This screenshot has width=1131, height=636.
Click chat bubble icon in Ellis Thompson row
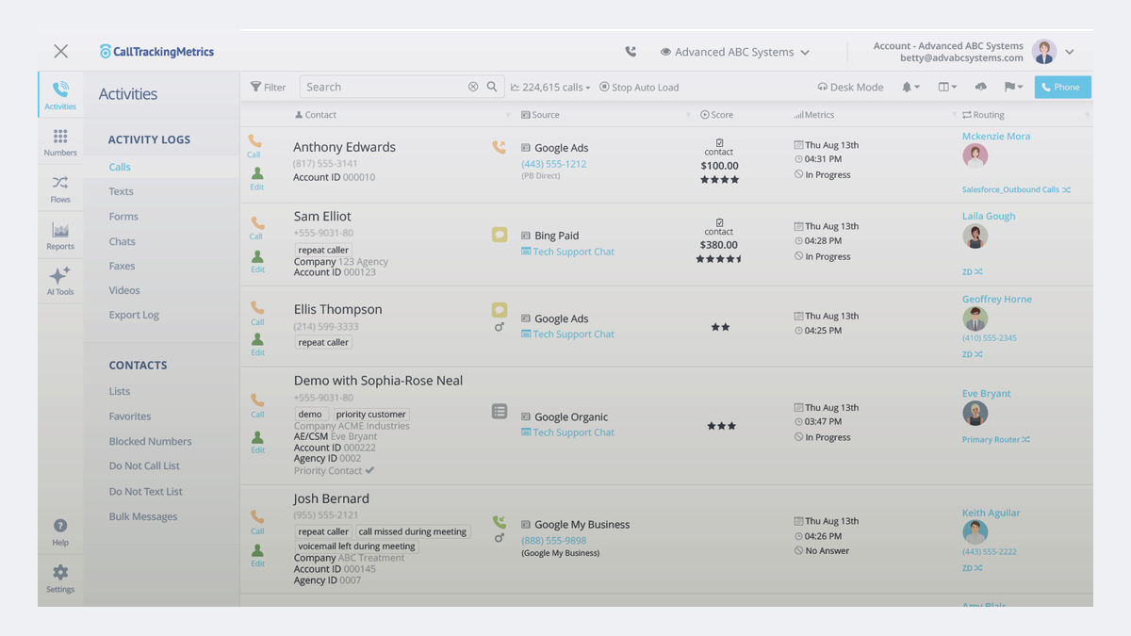[500, 309]
